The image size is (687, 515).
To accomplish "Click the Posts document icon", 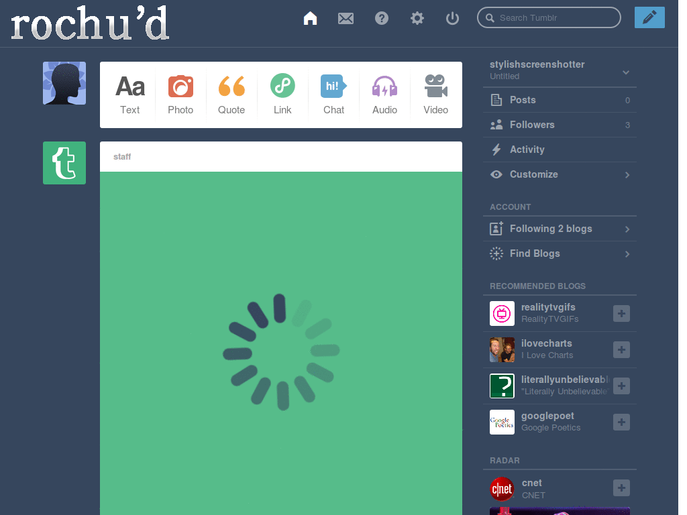I will (x=496, y=100).
